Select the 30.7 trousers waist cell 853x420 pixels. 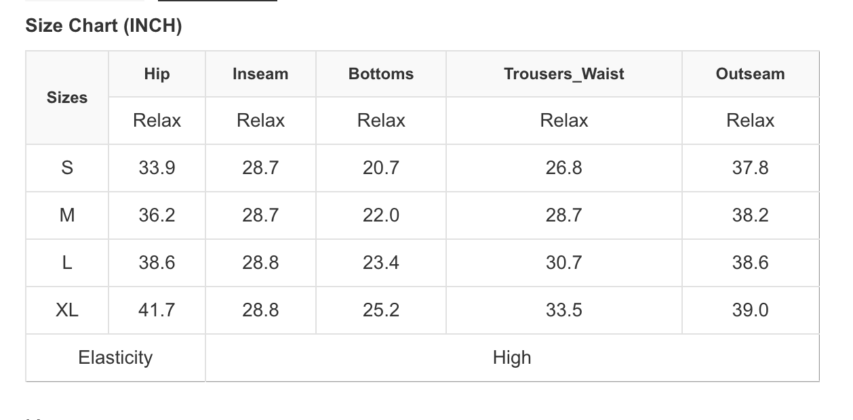[x=564, y=263]
